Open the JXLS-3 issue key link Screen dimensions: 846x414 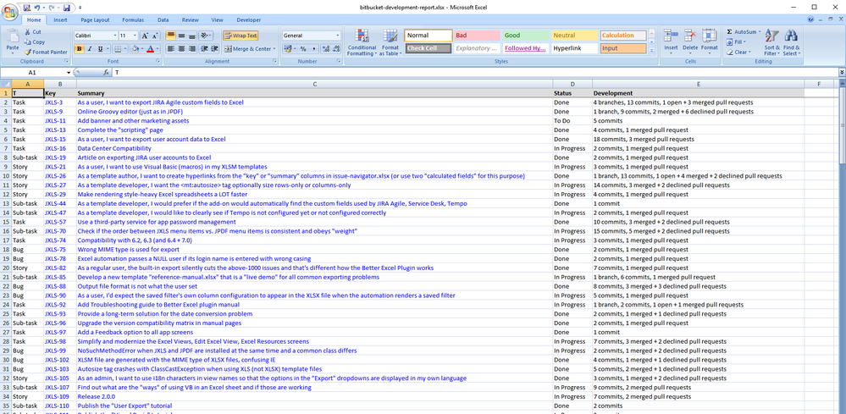tap(53, 102)
